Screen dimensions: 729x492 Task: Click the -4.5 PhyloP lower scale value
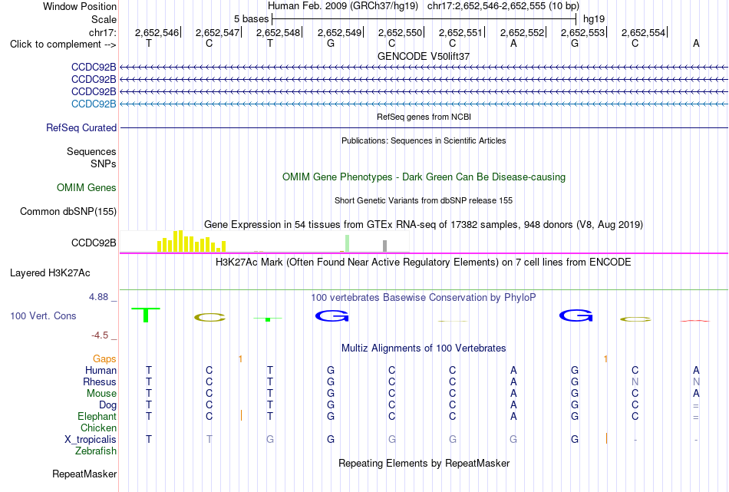[x=100, y=335]
